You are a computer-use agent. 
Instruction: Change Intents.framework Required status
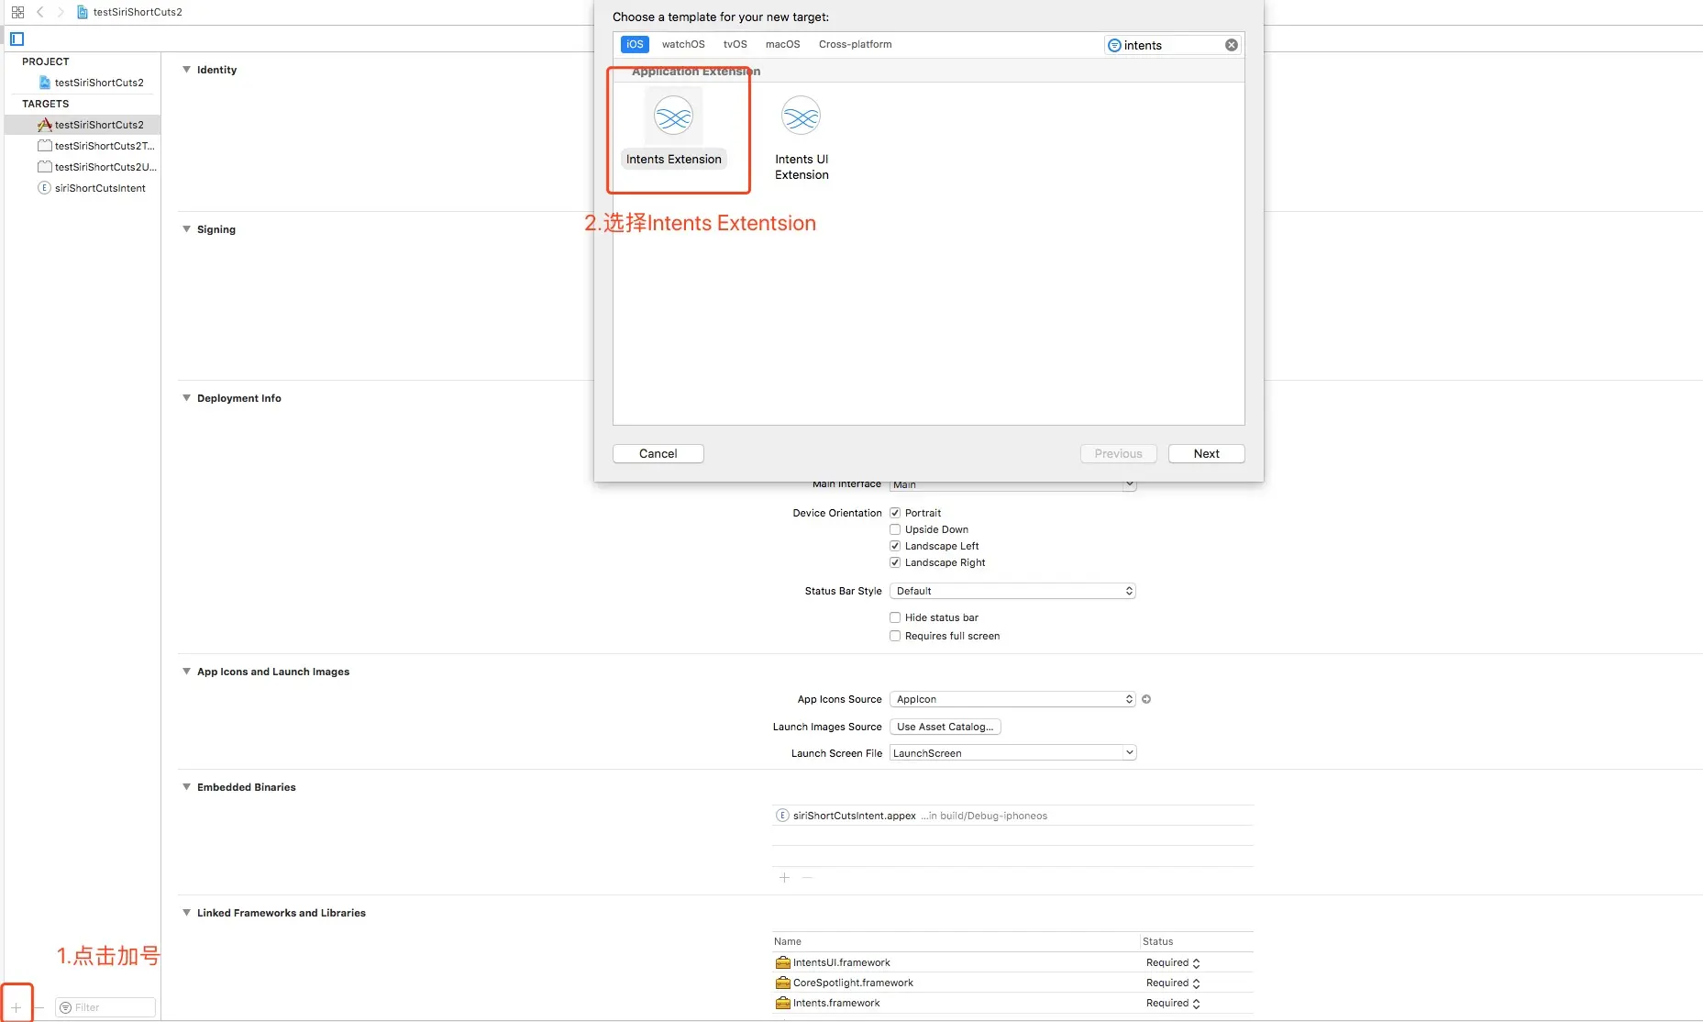pyautogui.click(x=1173, y=1003)
